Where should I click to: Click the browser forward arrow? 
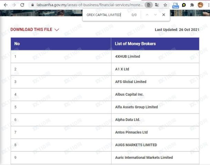(x=14, y=5)
